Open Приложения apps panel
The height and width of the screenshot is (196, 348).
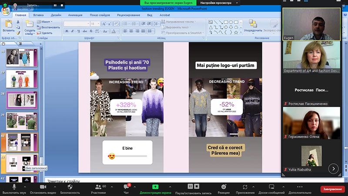click(245, 189)
